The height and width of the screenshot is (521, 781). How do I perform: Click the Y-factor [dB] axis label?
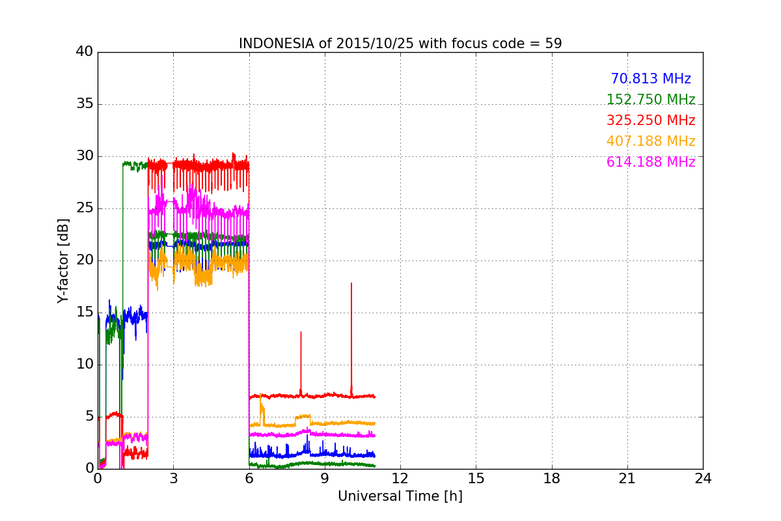point(63,260)
